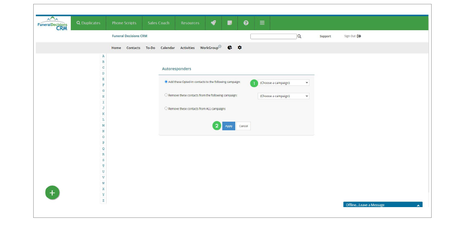Click the Cancel button
The image size is (464, 236).
(243, 126)
